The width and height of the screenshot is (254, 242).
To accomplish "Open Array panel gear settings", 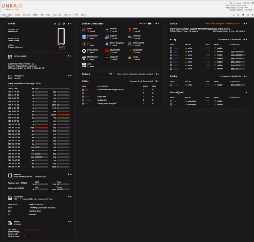I will [244, 39].
